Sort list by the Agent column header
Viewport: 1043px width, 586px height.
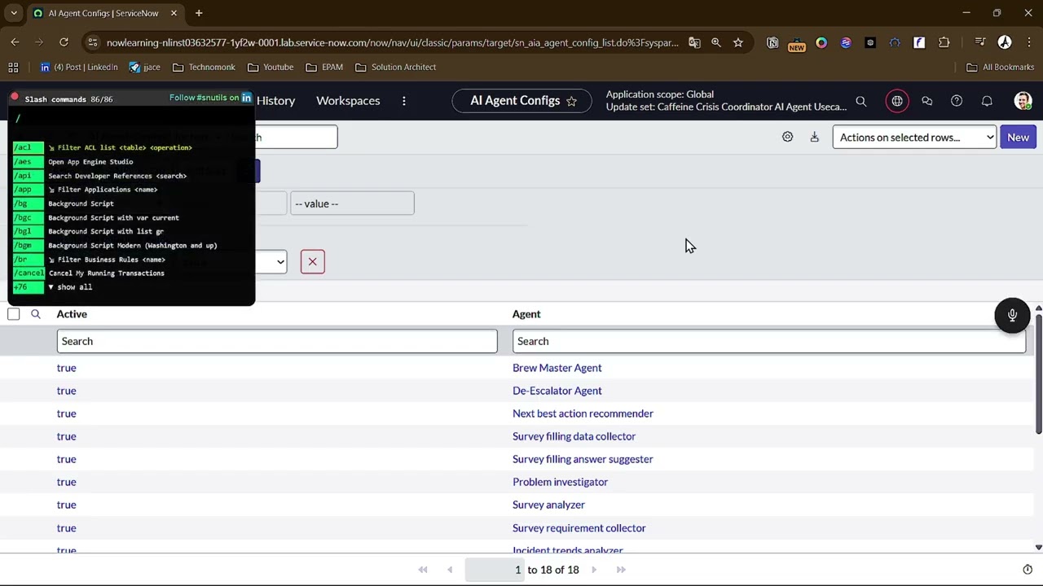click(x=526, y=314)
